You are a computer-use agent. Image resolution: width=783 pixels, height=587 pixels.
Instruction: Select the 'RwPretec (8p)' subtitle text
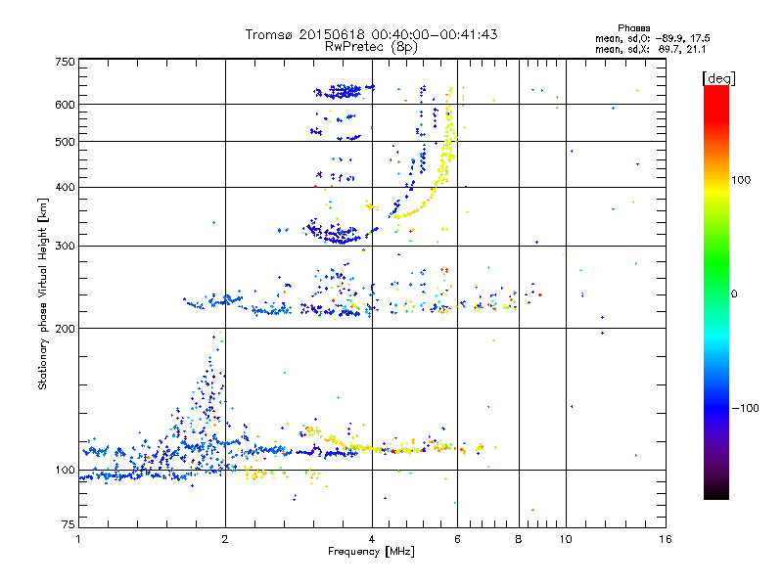371,47
